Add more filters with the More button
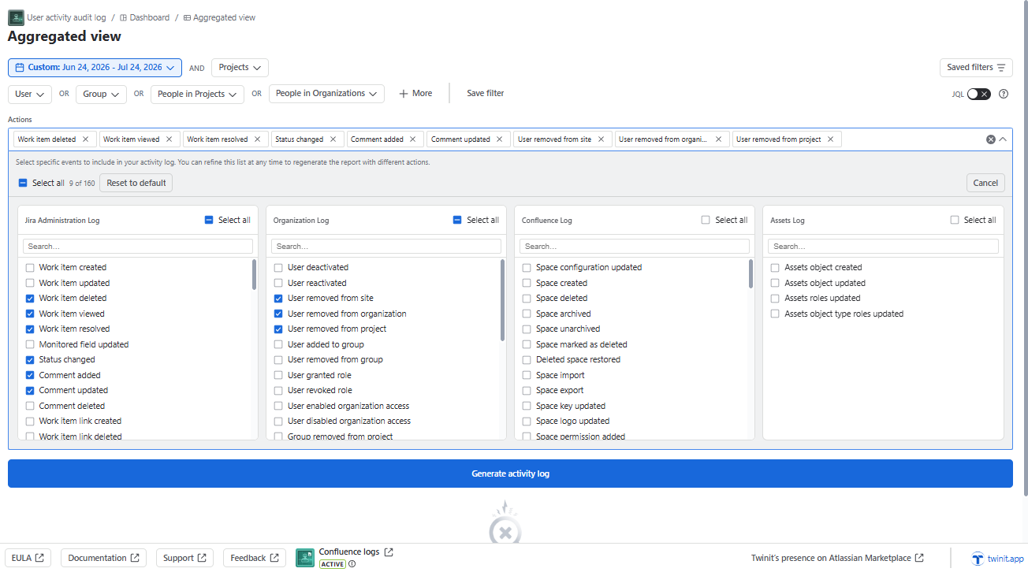 (415, 94)
